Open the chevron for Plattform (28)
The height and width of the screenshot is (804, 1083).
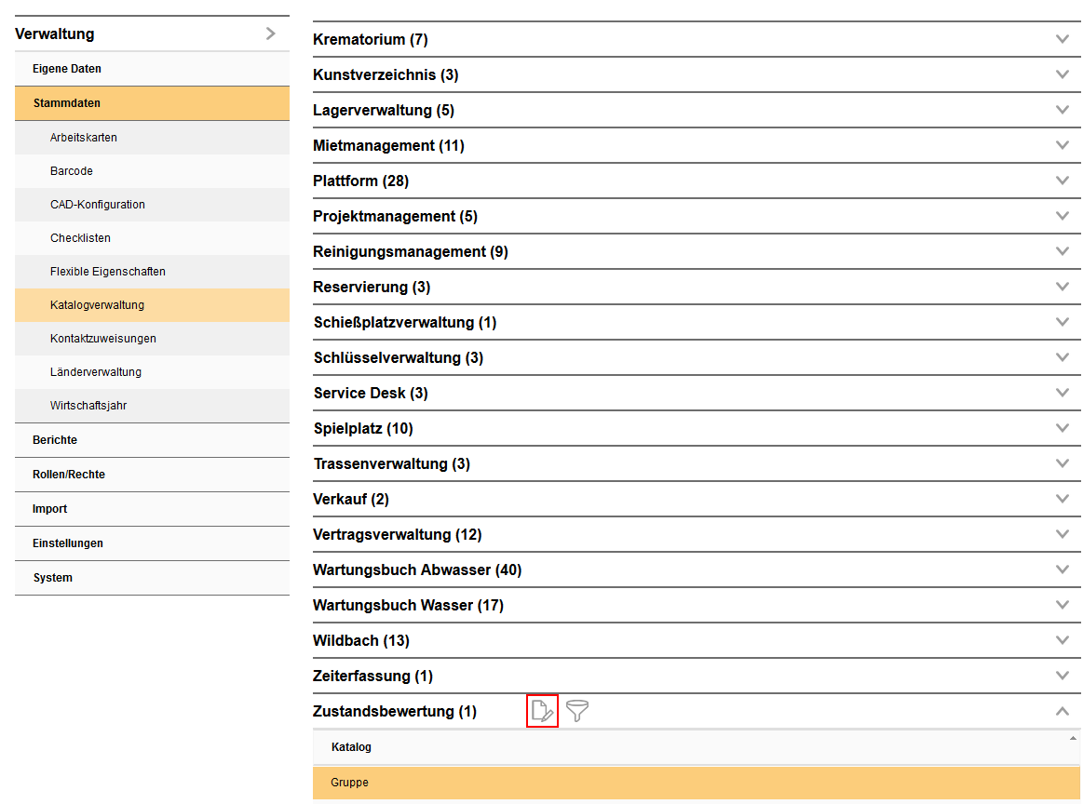coord(1062,181)
